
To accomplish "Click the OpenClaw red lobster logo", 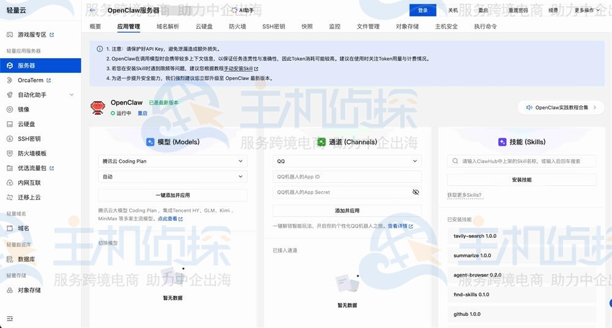I will tap(97, 107).
